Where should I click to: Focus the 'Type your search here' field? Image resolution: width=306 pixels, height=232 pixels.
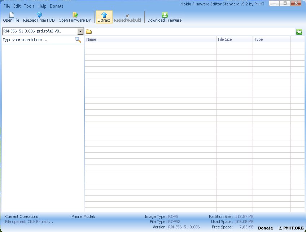[x=38, y=40]
